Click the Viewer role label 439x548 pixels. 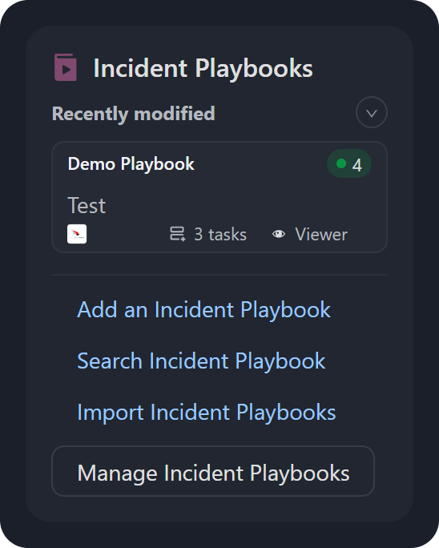321,234
